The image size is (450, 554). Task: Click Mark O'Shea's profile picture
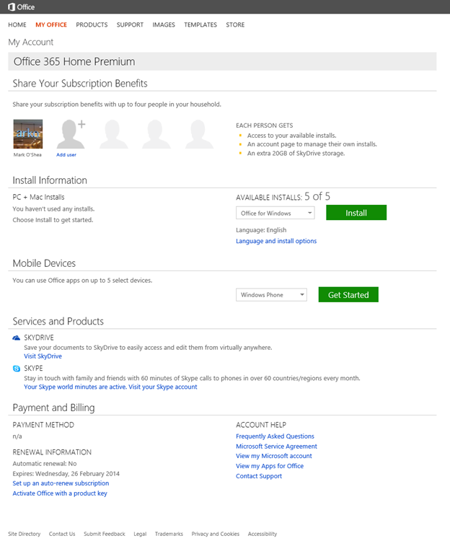pos(28,134)
